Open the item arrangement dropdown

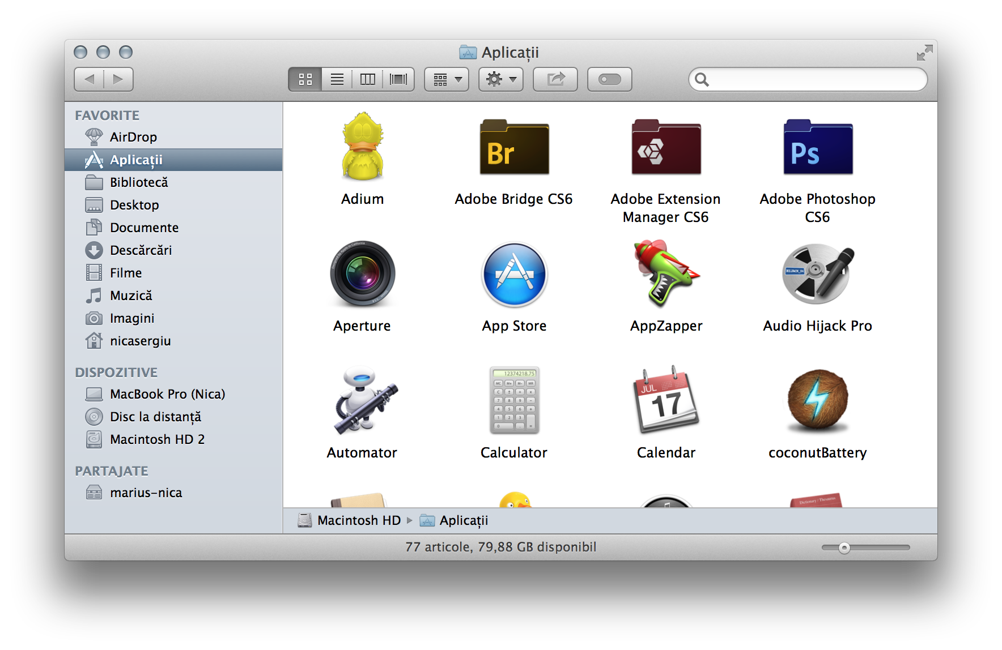point(447,79)
